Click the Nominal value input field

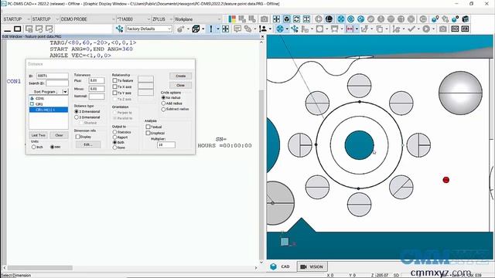point(97,97)
